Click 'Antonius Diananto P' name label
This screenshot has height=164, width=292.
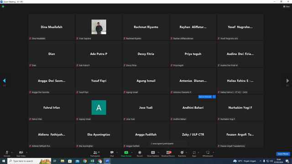182,92
